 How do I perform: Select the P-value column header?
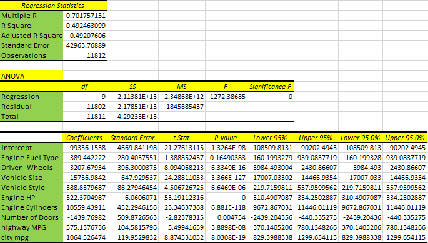coord(226,138)
